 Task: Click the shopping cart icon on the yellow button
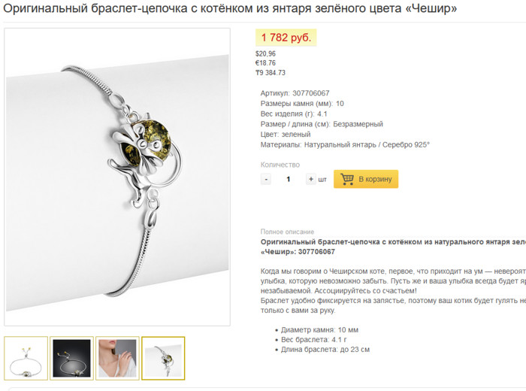pos(347,179)
